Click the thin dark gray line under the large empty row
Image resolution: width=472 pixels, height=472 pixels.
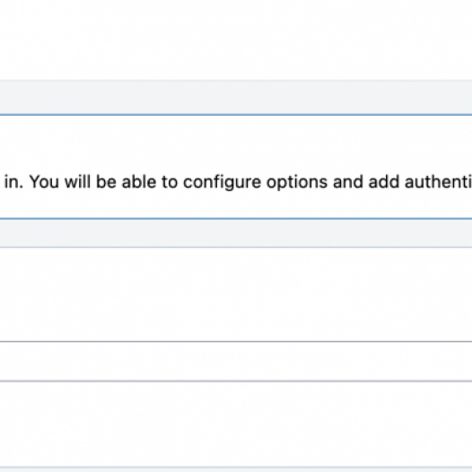236,342
